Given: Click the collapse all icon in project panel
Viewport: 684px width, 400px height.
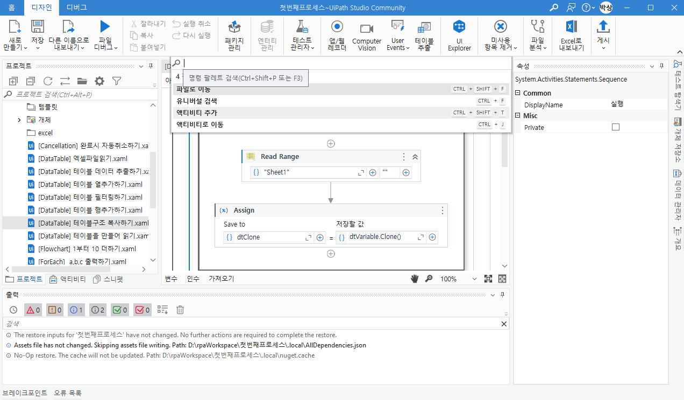Looking at the screenshot, I should point(31,81).
